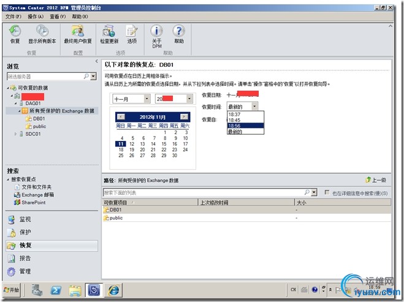Open the 操作(A) menu
The width and height of the screenshot is (404, 302).
pyautogui.click(x=36, y=17)
